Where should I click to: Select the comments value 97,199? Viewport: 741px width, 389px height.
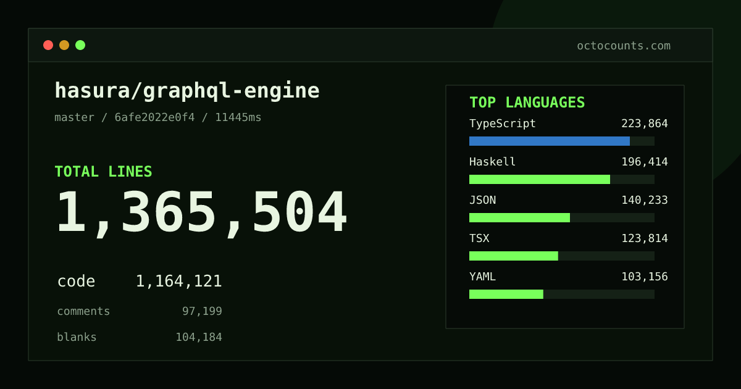tap(202, 311)
